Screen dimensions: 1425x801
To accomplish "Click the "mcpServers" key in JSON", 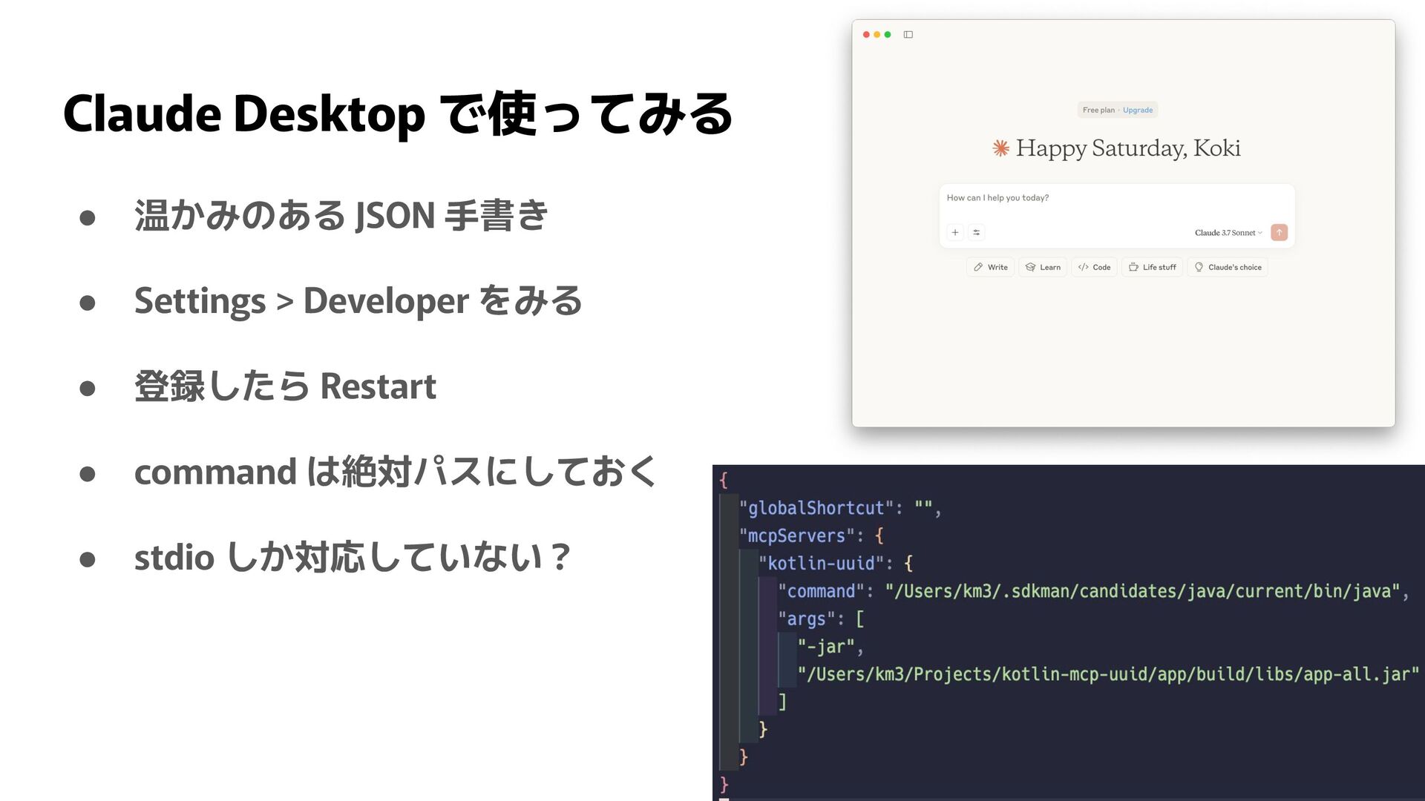I will click(796, 536).
